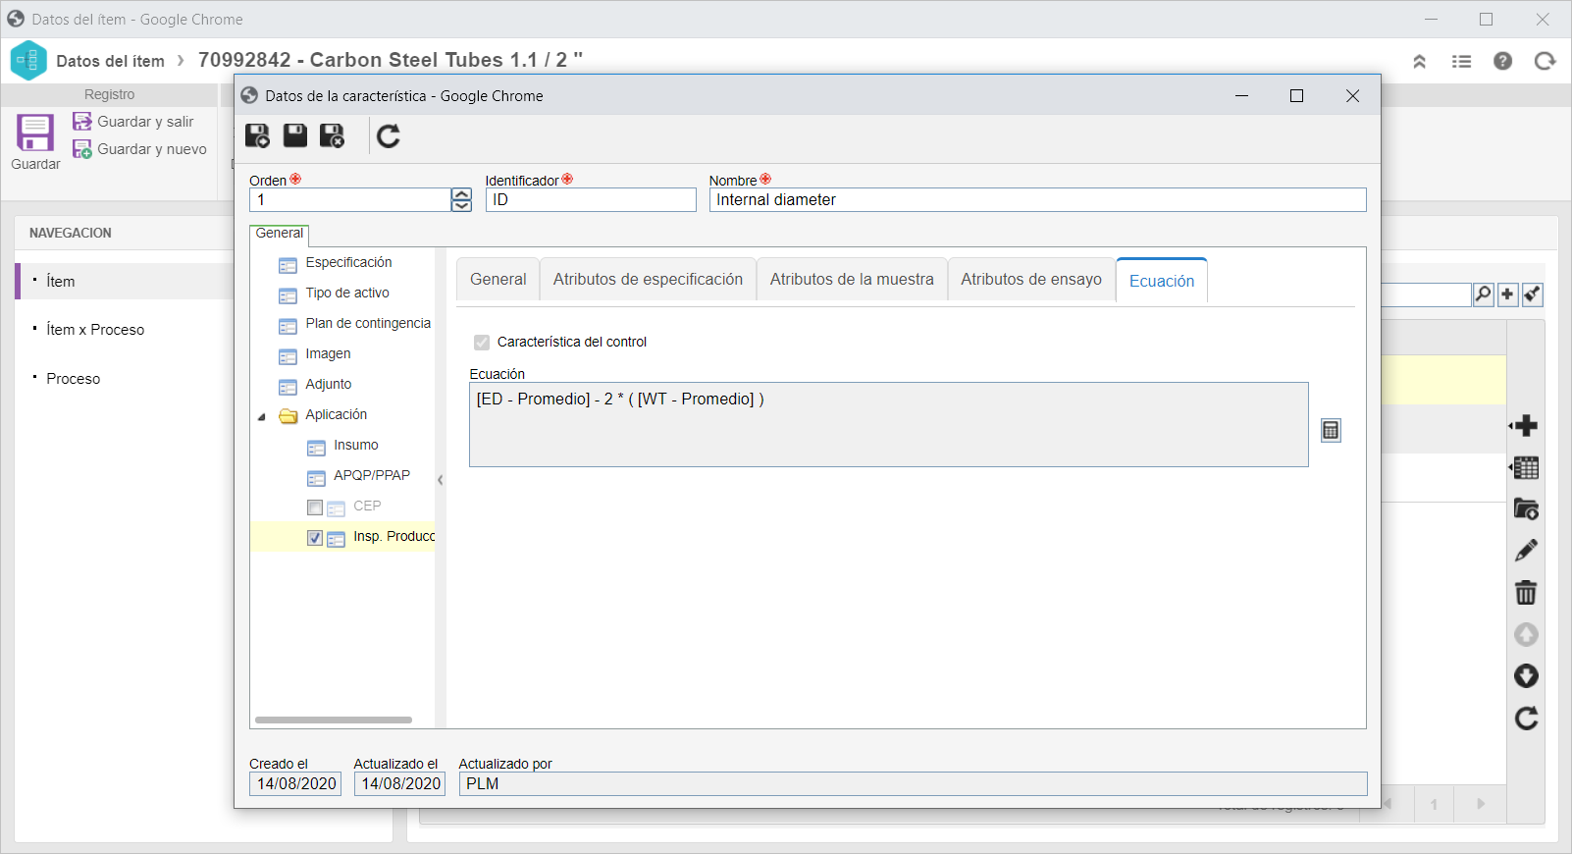Click the list view icon in item window header

pos(1461,61)
